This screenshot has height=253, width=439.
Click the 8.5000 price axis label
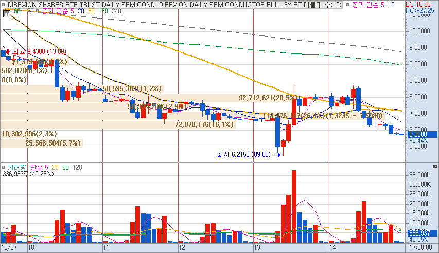pos(418,81)
